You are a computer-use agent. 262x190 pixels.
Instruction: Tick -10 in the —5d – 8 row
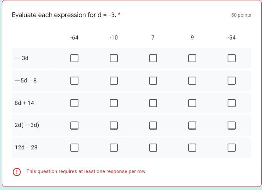click(114, 80)
